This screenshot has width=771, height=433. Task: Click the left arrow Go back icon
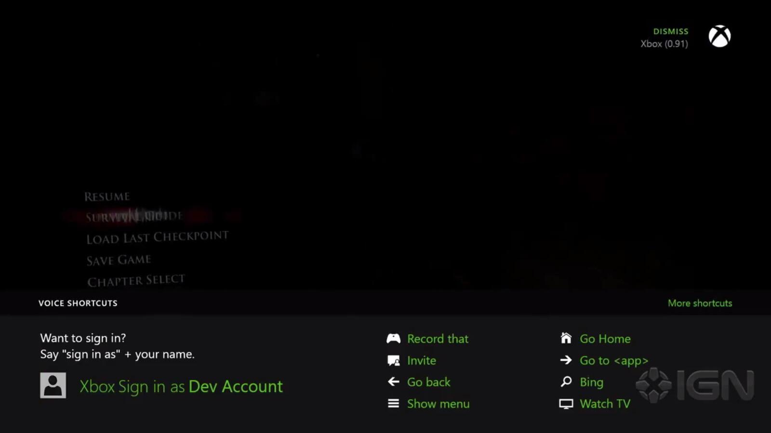[393, 382]
